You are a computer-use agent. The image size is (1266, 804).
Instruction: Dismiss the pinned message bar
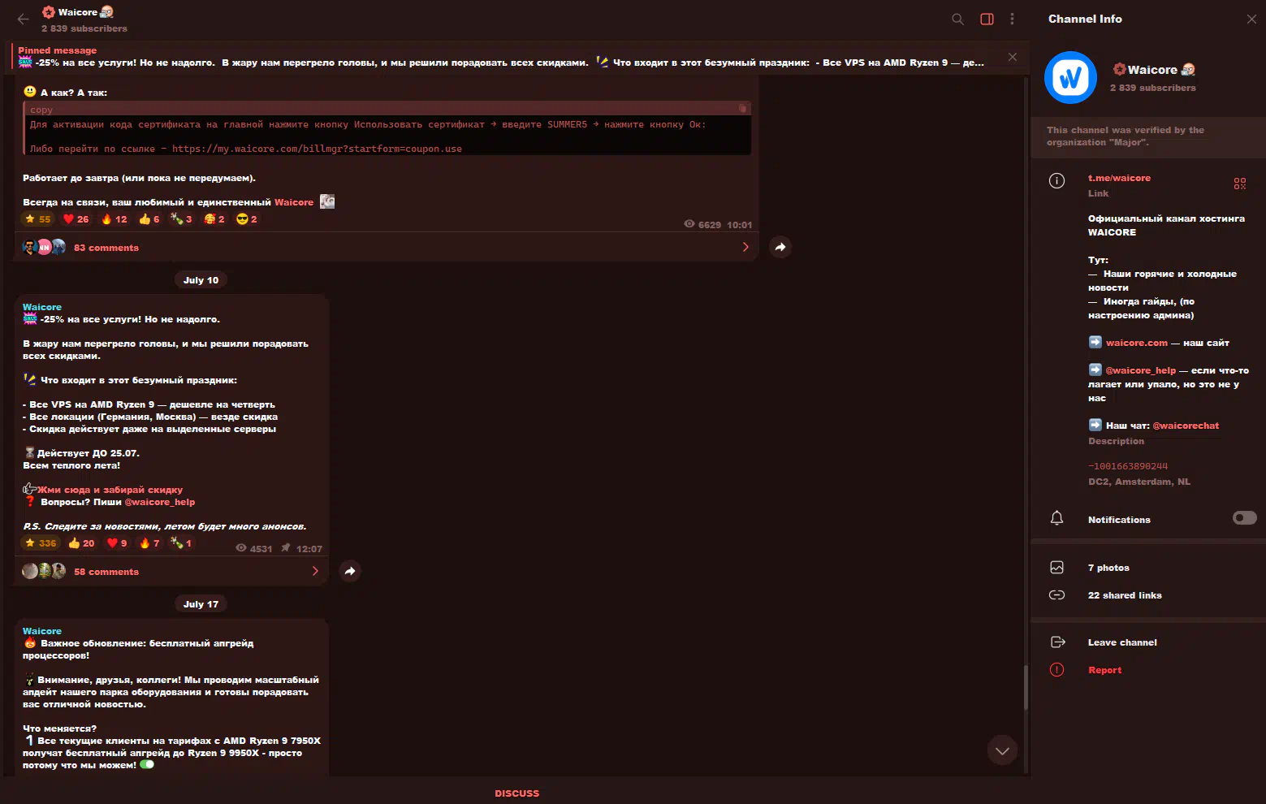click(1012, 57)
